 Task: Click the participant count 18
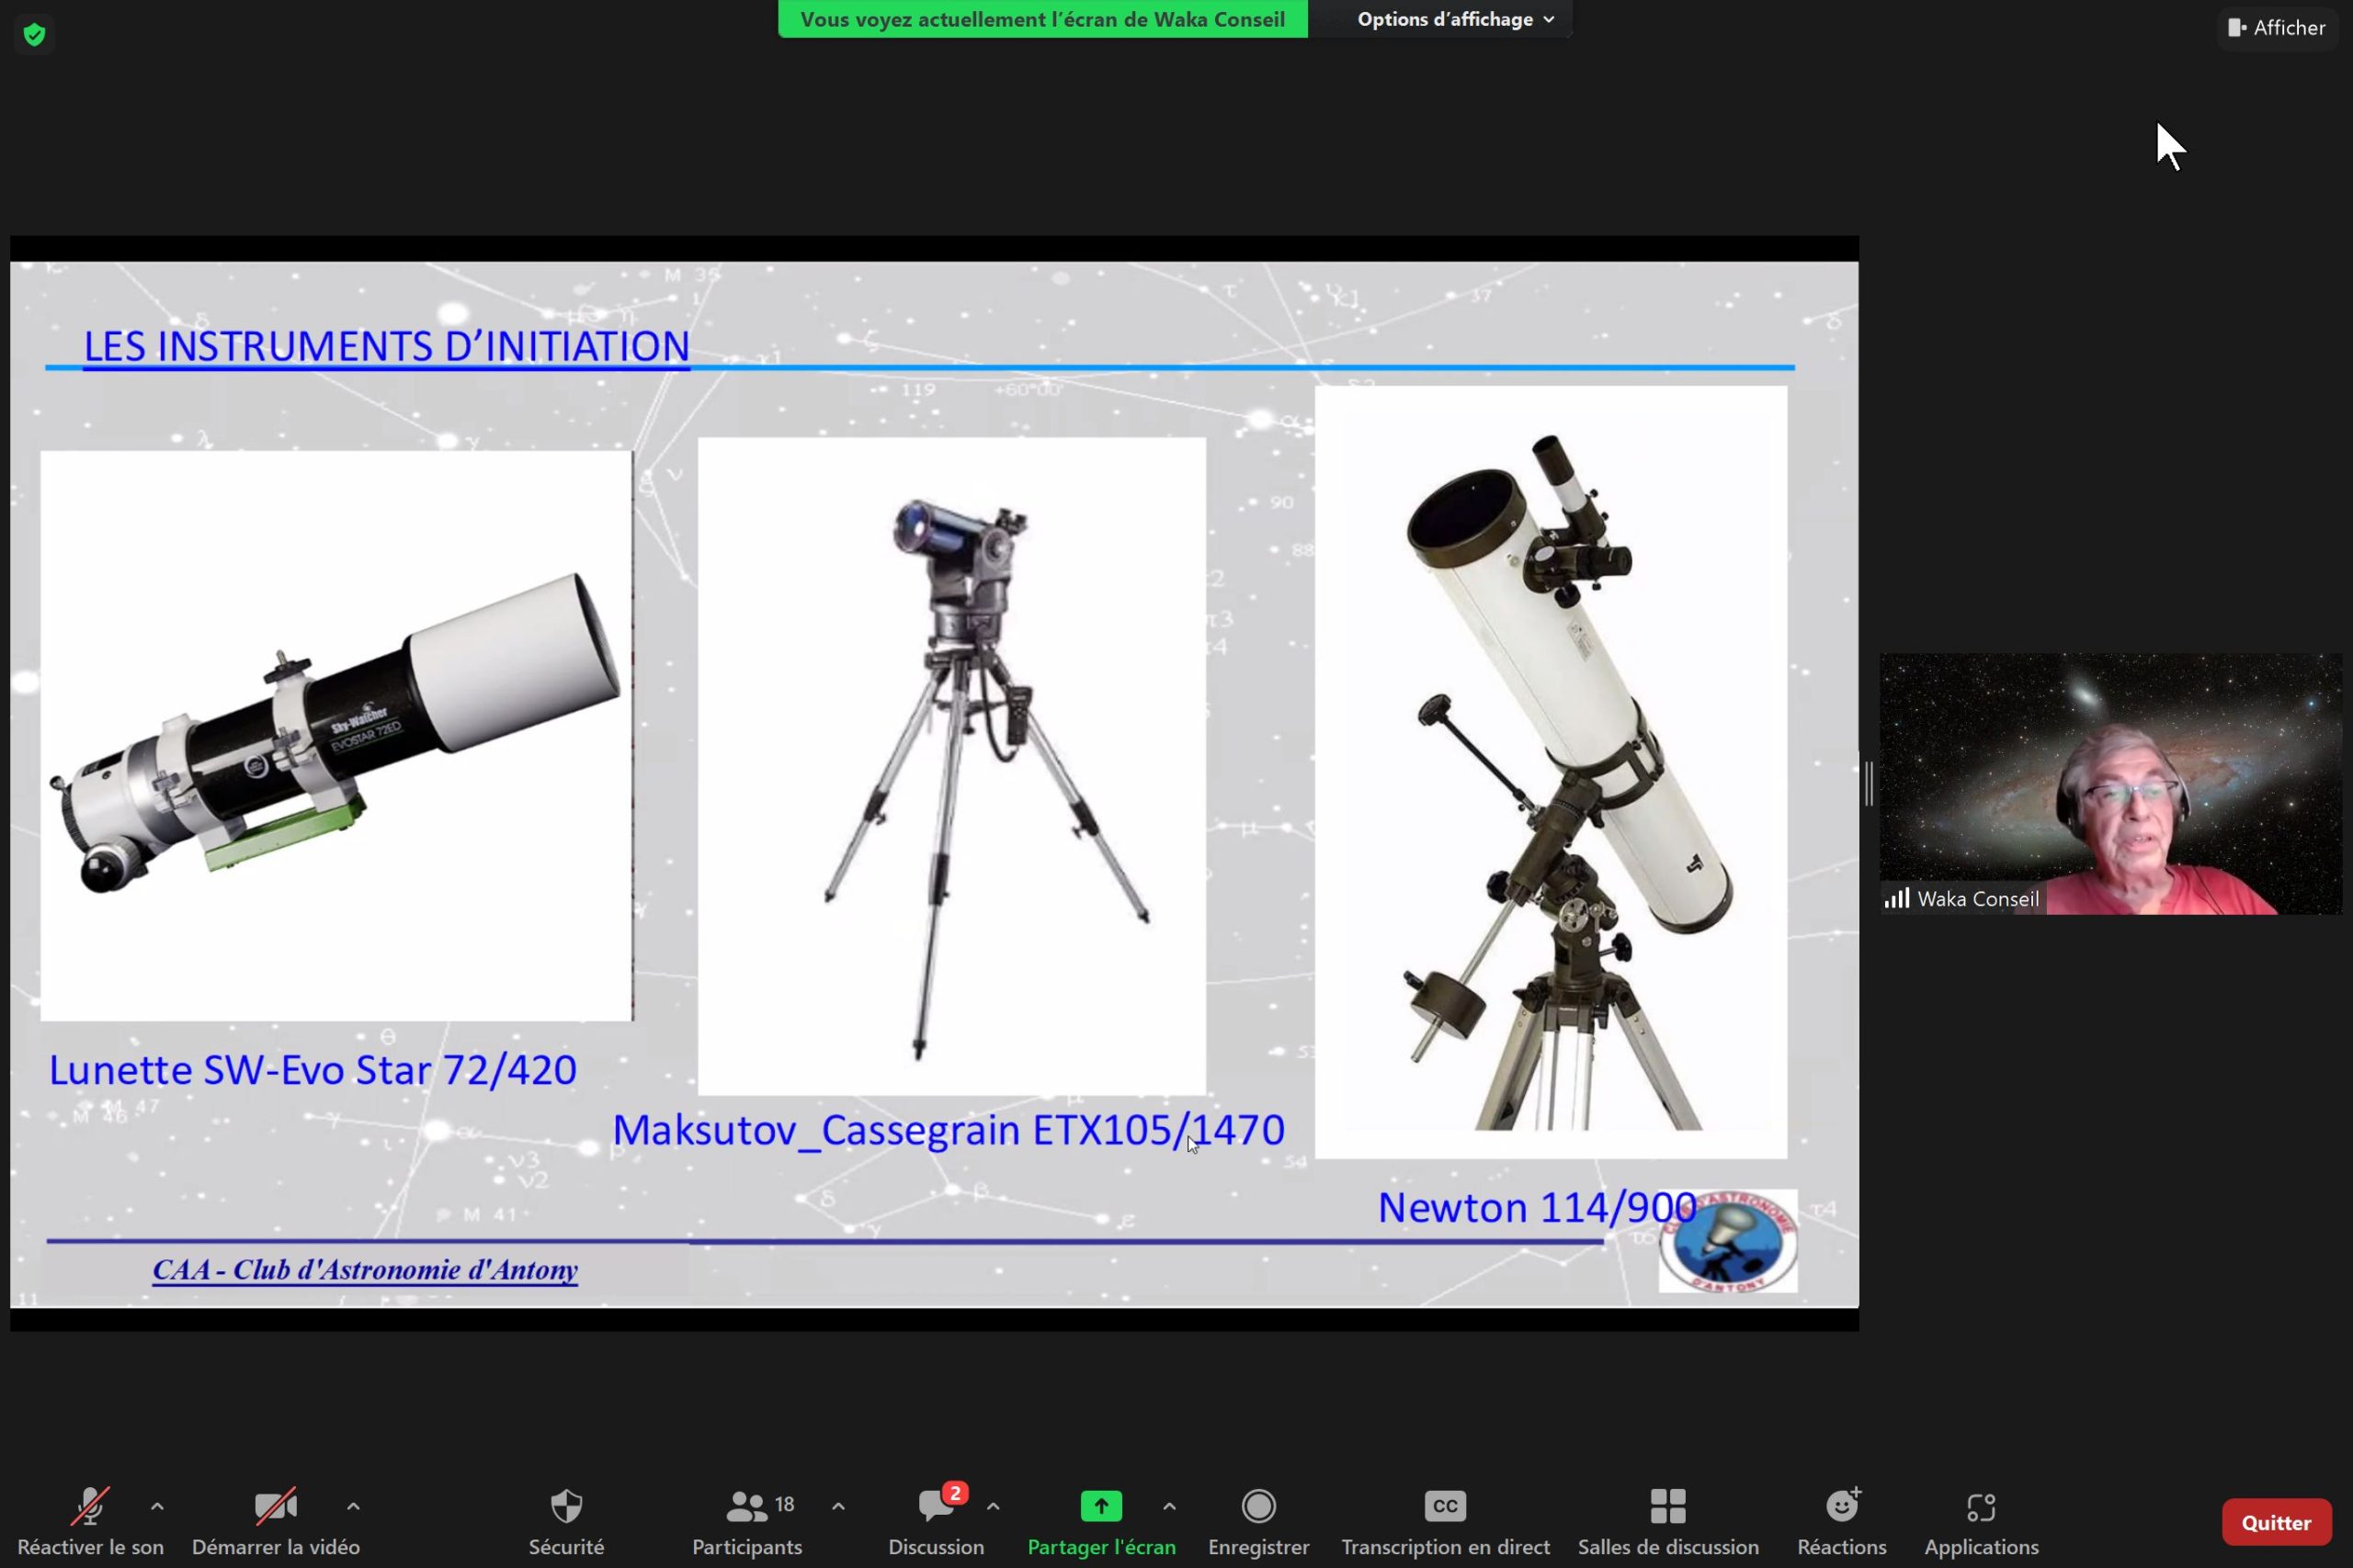coord(784,1504)
